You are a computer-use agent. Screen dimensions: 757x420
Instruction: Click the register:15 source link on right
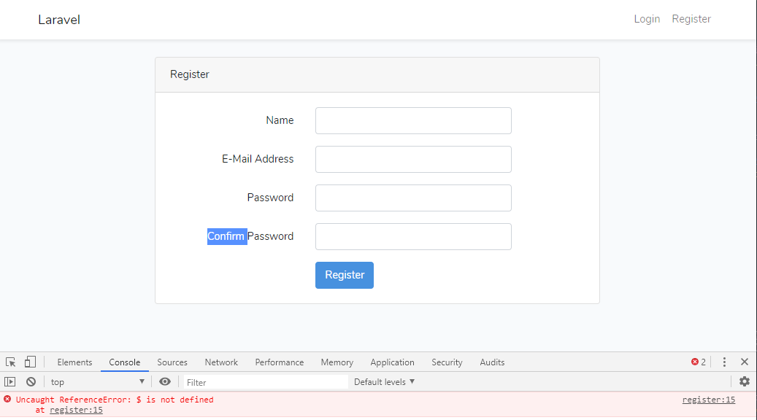tap(708, 400)
